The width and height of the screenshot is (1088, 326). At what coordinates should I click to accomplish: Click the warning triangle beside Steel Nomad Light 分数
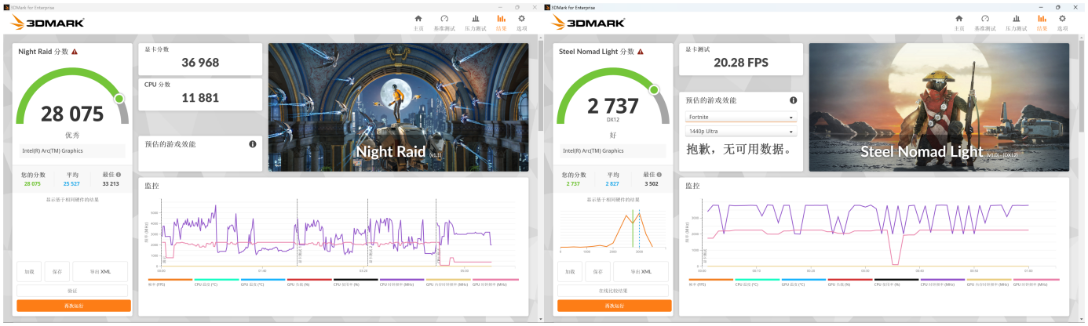[x=641, y=52]
